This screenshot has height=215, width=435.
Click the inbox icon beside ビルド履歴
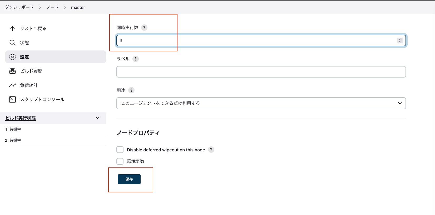(x=12, y=71)
